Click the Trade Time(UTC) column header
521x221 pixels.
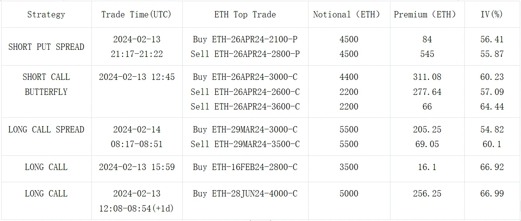[136, 15]
